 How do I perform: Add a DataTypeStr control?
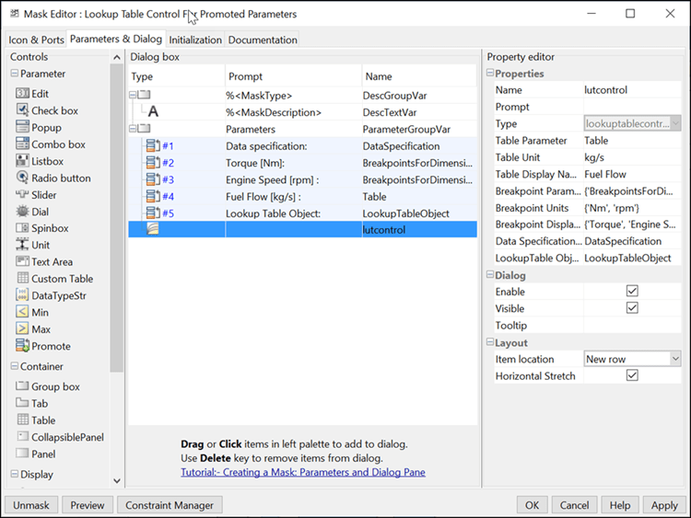click(x=51, y=295)
